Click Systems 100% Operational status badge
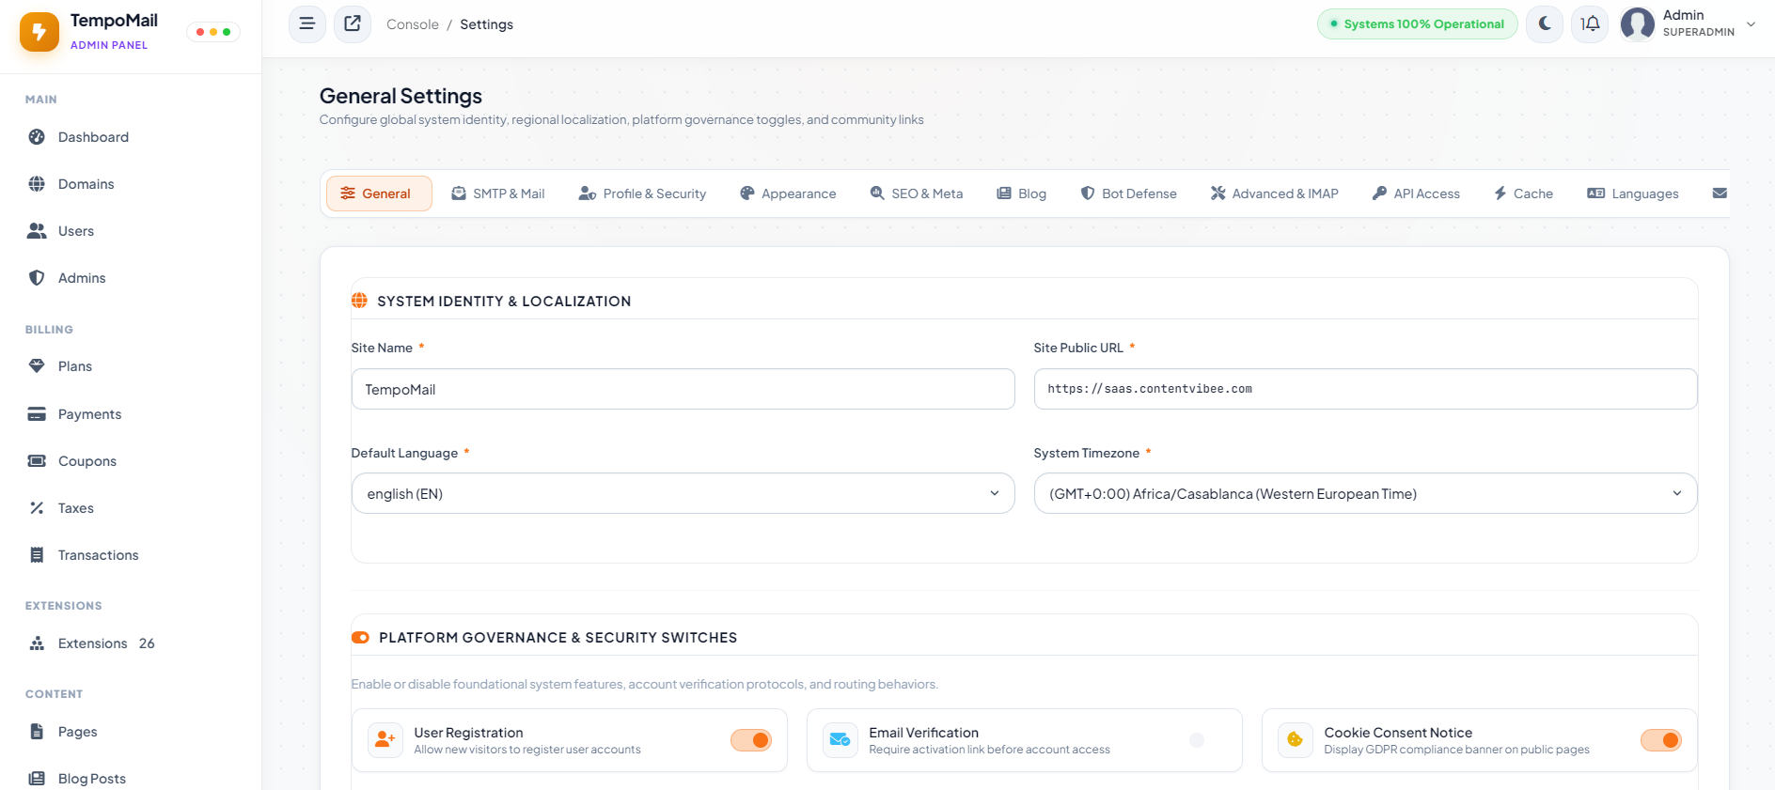This screenshot has height=790, width=1775. (1418, 24)
